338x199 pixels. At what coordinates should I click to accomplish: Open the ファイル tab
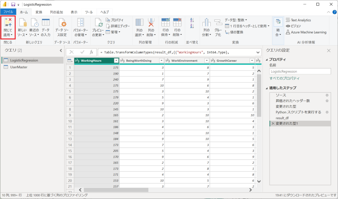pos(8,12)
